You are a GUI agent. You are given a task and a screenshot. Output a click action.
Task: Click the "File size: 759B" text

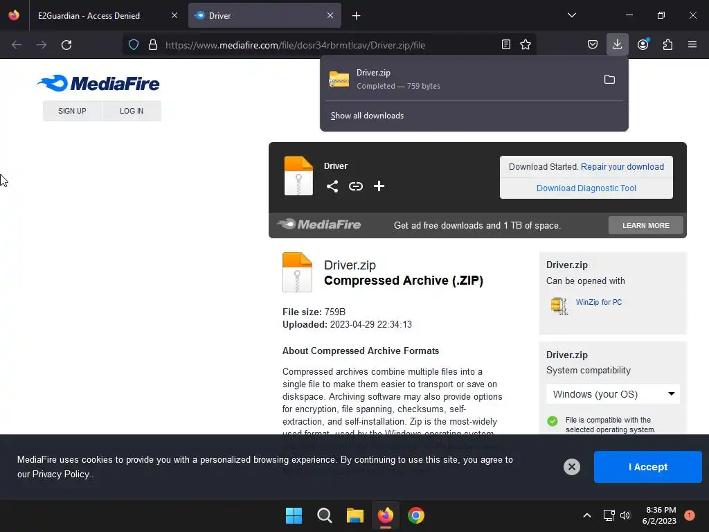click(x=314, y=312)
